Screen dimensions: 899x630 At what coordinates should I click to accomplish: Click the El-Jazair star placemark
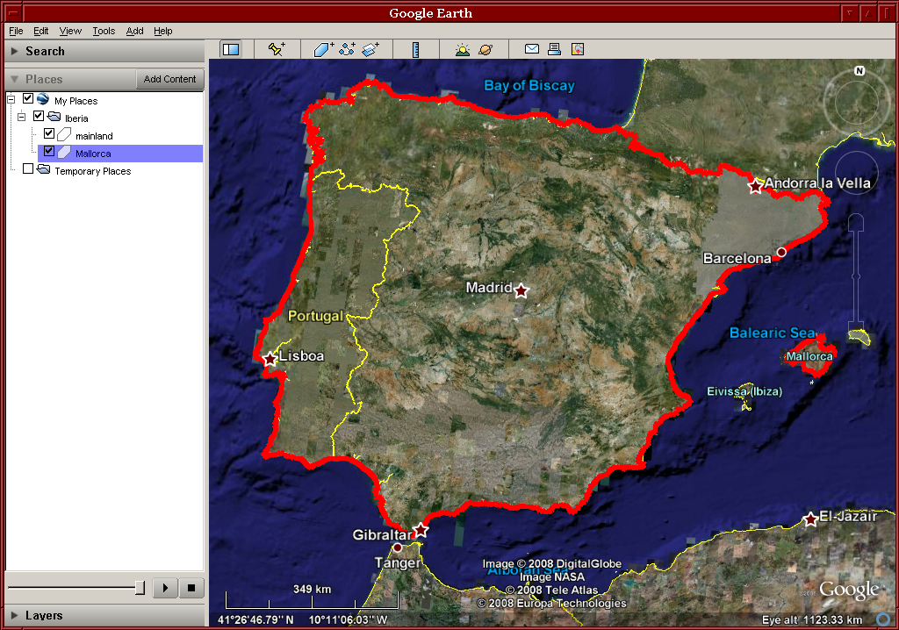pos(810,519)
